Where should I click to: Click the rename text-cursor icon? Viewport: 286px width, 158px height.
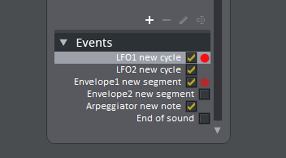point(201,20)
